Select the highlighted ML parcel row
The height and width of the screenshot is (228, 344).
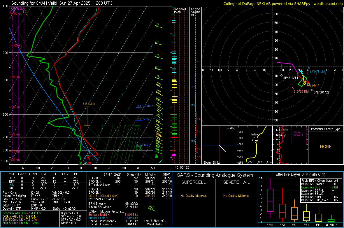[44, 185]
